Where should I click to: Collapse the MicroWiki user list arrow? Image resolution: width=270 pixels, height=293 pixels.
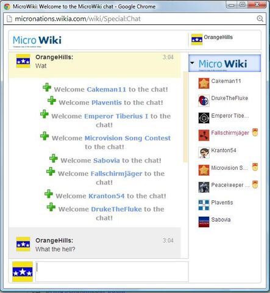click(x=192, y=63)
